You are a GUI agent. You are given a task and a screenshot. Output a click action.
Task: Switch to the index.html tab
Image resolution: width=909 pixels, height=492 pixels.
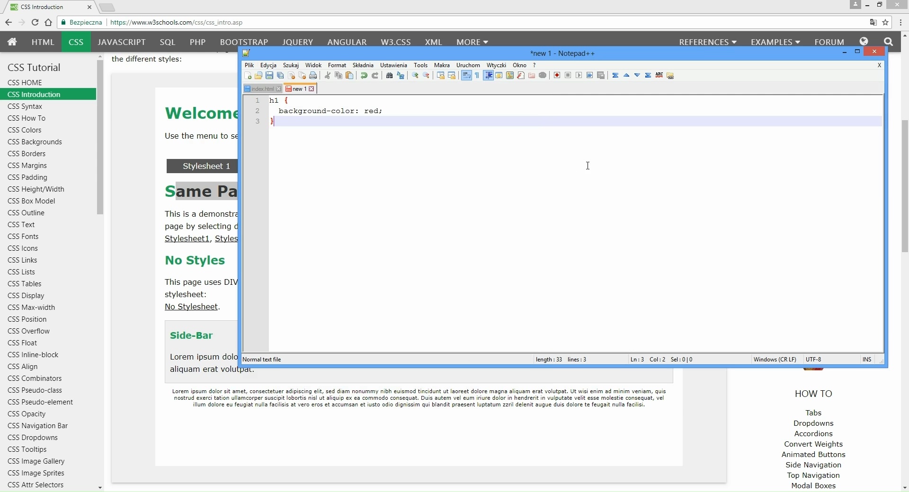(x=261, y=88)
